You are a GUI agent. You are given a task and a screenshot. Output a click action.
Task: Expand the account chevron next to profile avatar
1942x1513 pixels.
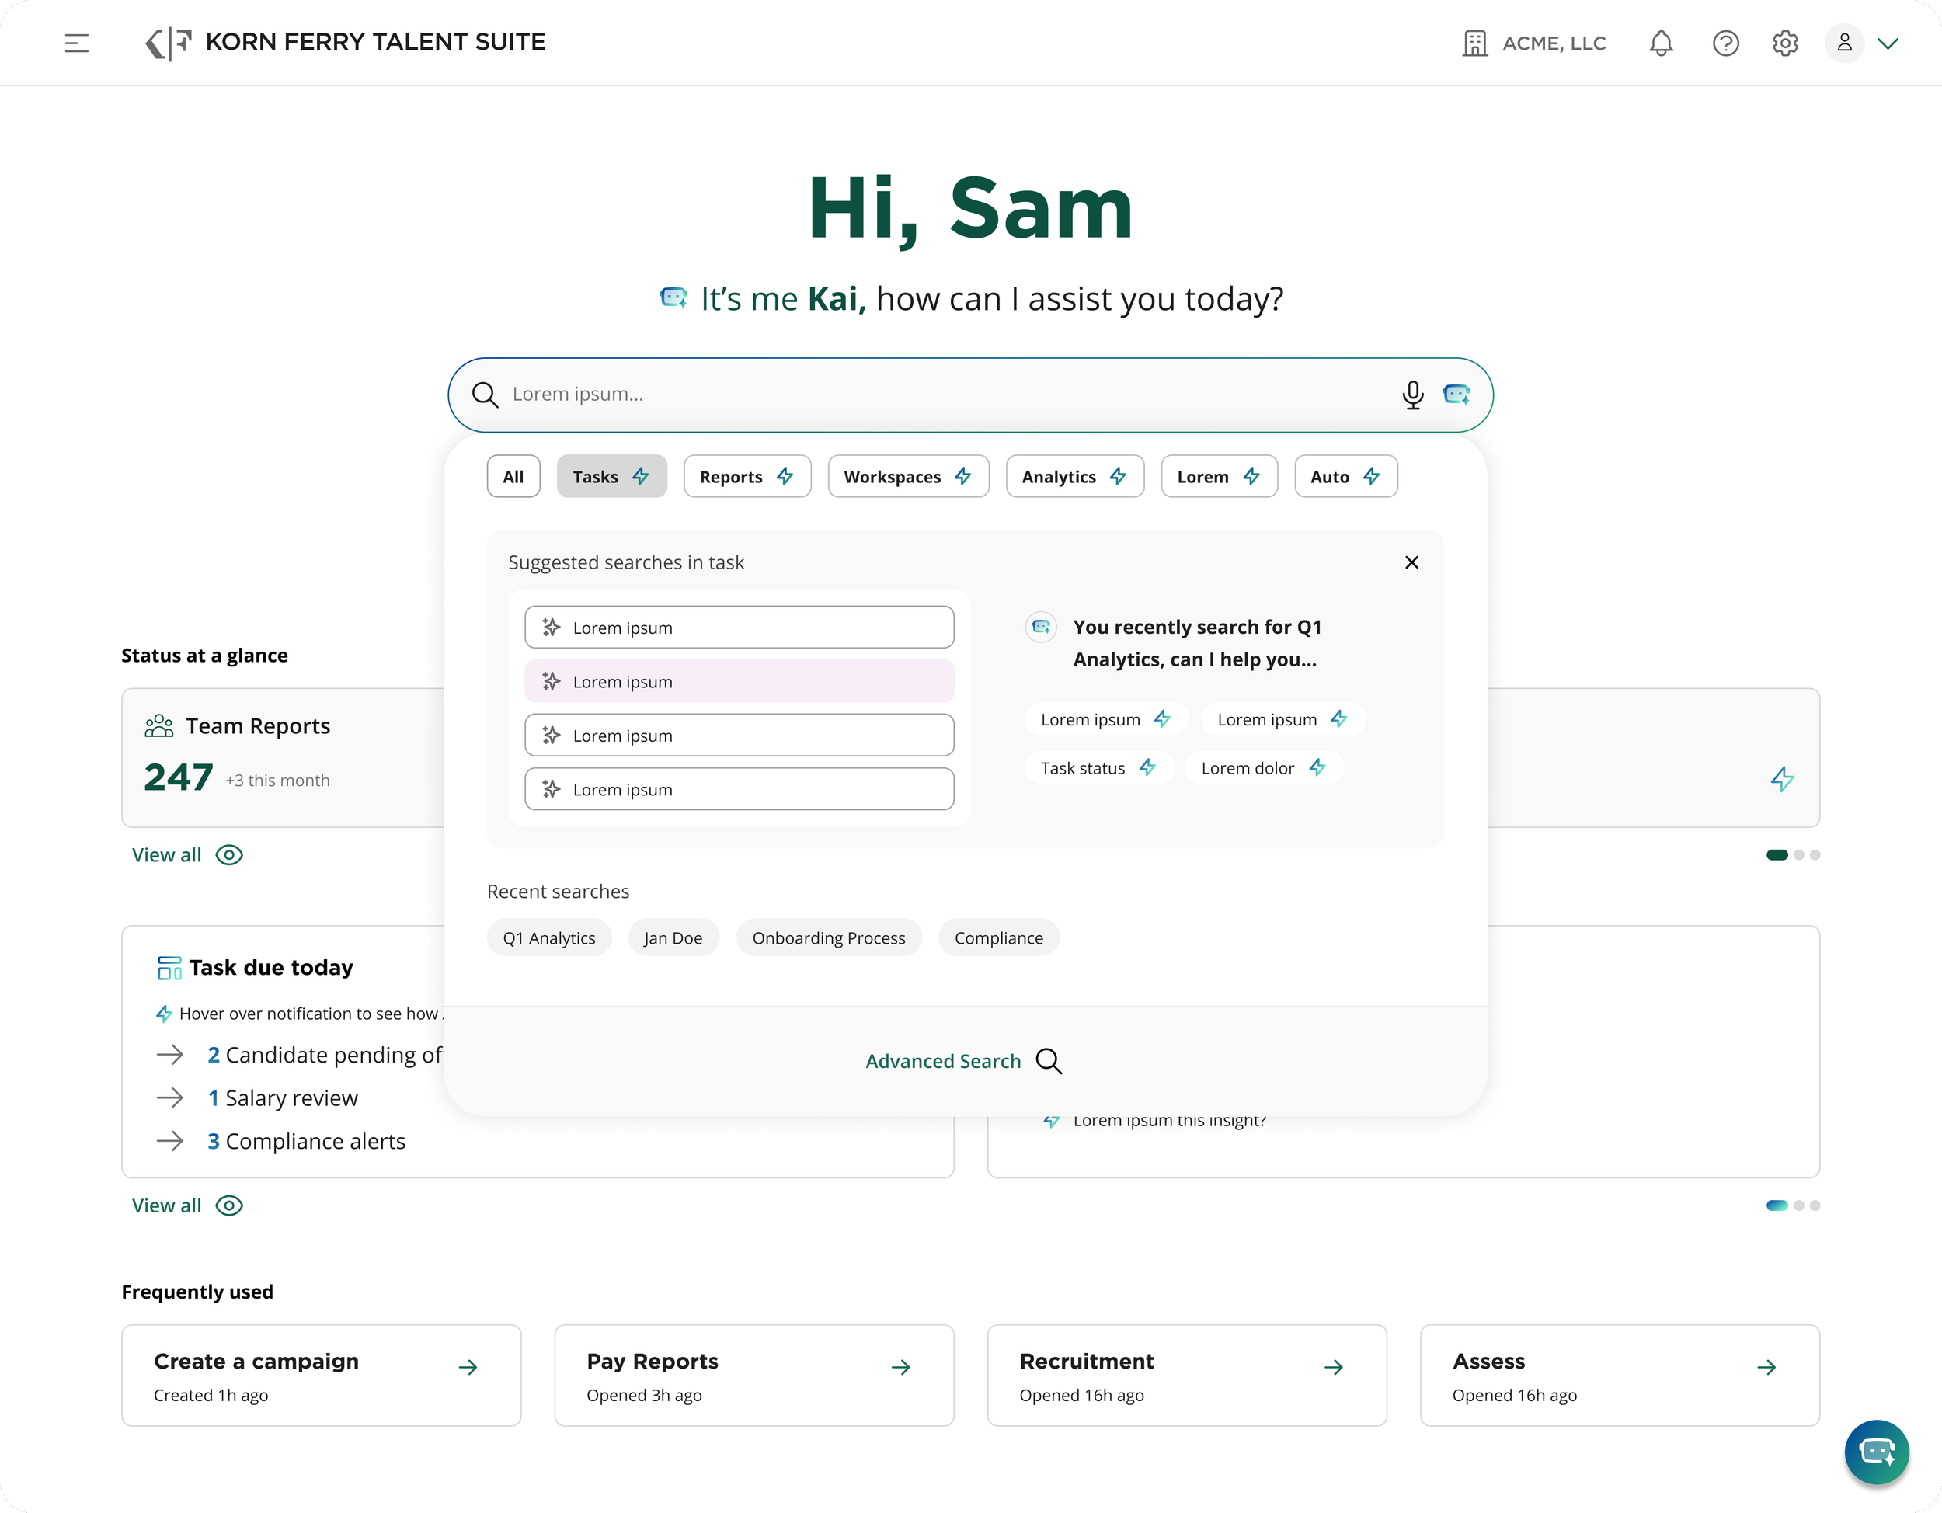point(1889,43)
